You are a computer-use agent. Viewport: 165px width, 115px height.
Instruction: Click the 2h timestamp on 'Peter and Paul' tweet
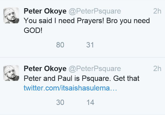point(157,69)
